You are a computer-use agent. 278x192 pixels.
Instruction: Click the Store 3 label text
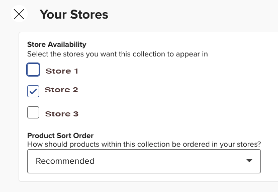(x=62, y=114)
